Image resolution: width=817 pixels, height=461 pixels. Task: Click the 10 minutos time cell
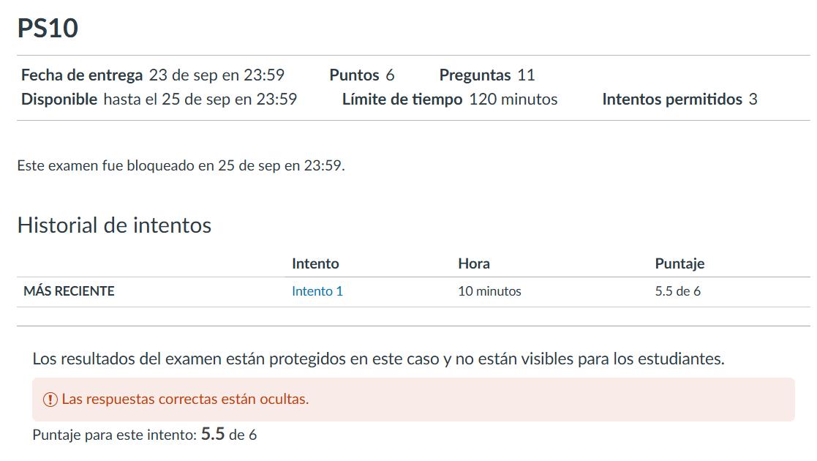coord(489,291)
